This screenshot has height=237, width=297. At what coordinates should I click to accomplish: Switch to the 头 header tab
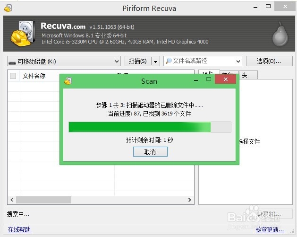tap(248, 75)
